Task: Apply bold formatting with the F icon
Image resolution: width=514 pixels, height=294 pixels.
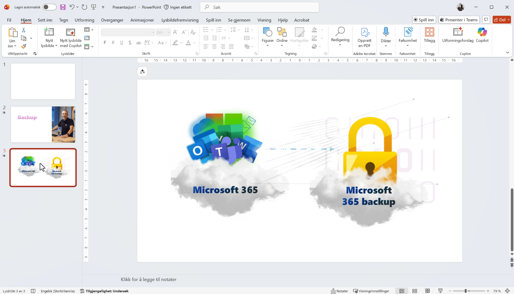Action: 105,43
